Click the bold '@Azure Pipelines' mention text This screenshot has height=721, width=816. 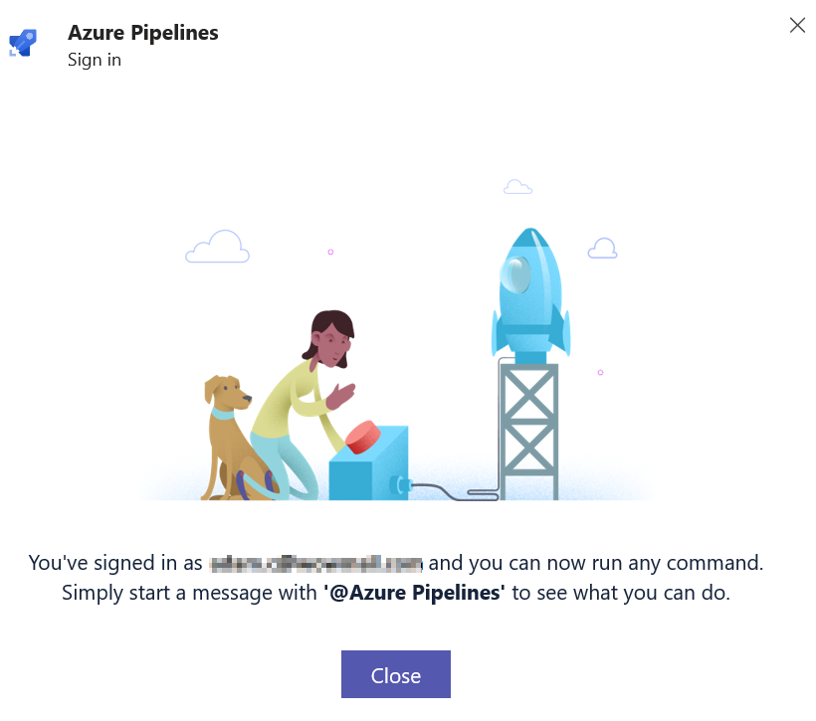(414, 593)
